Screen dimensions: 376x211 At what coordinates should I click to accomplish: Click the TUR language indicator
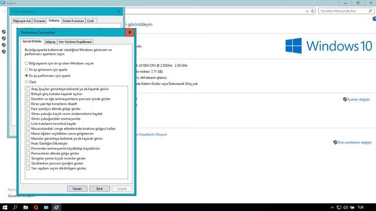pyautogui.click(x=360, y=207)
